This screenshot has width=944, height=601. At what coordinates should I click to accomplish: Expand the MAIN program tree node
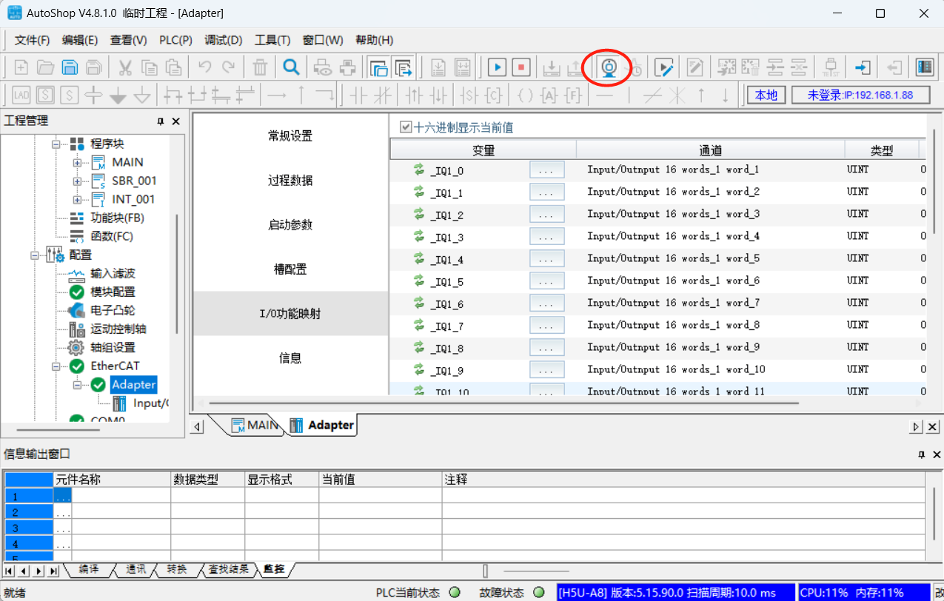[x=77, y=162]
